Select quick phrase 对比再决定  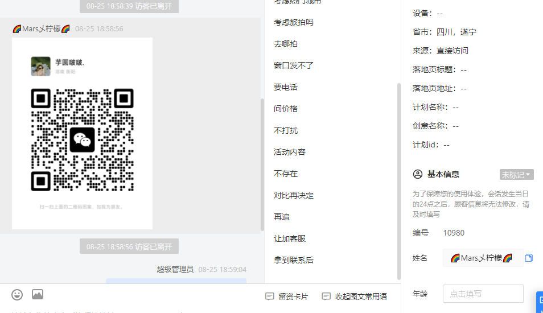[293, 195]
